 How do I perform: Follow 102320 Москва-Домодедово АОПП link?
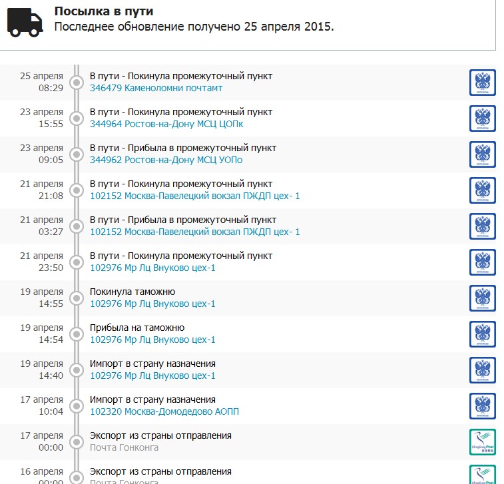(x=164, y=411)
